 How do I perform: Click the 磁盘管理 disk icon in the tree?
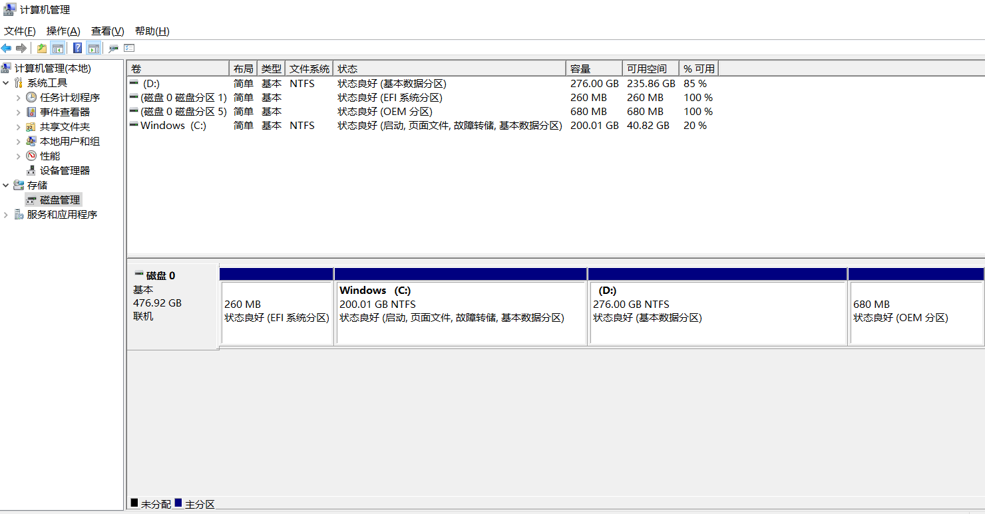tap(31, 200)
